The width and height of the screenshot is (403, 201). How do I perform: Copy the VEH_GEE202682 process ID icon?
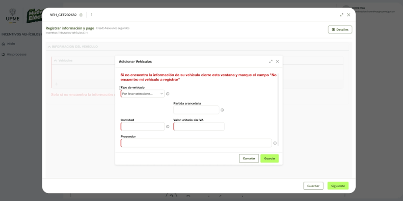tap(81, 15)
